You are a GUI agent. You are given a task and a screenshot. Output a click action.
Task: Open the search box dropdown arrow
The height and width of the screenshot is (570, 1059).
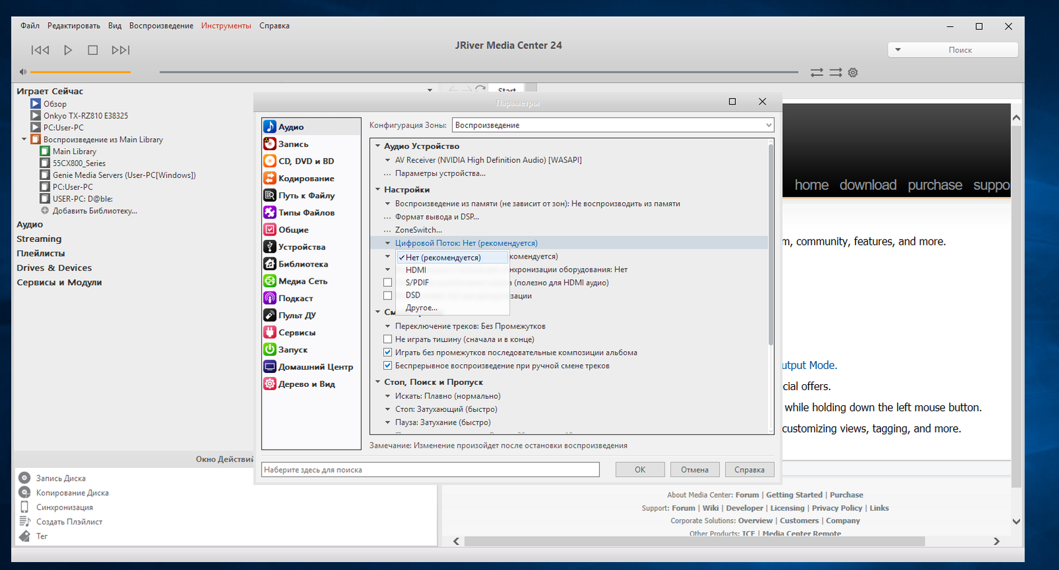[x=898, y=50]
